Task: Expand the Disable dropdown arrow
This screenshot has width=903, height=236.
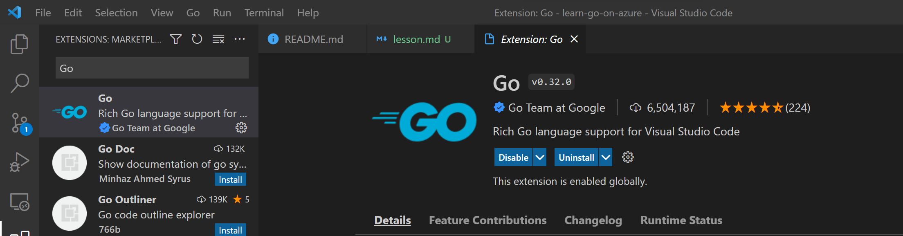Action: coord(540,157)
